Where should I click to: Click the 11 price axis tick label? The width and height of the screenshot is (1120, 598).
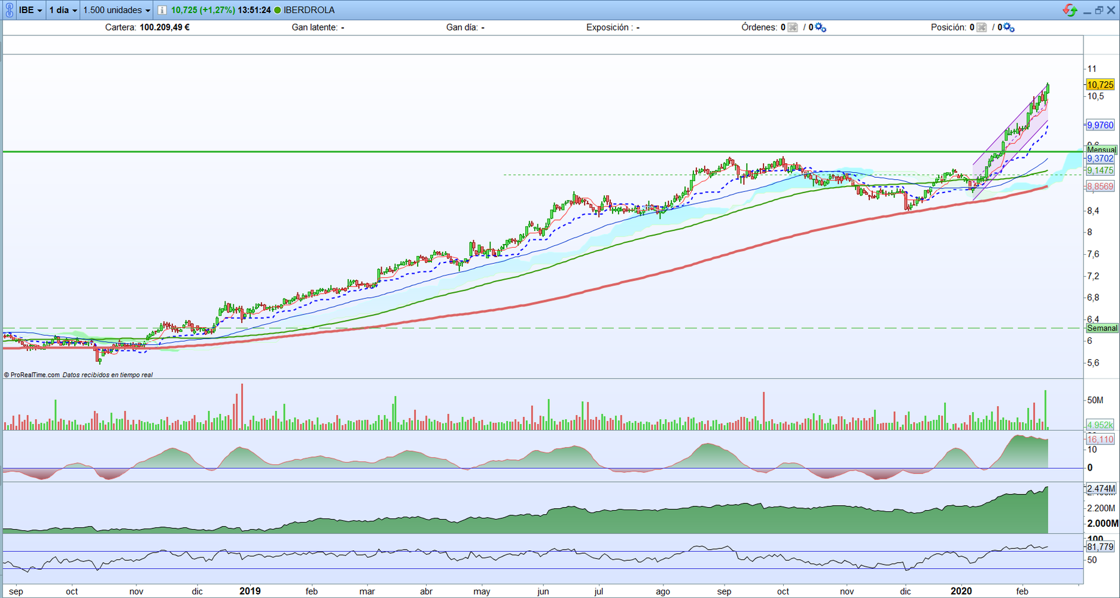pyautogui.click(x=1092, y=69)
